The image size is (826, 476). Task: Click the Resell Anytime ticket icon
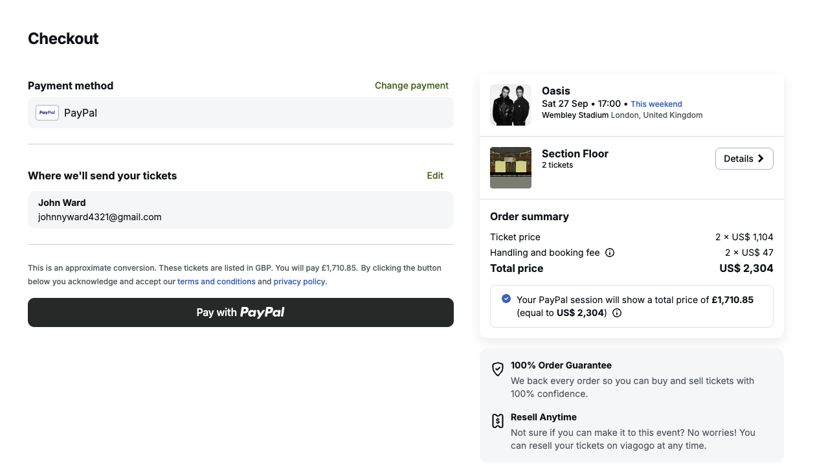click(497, 421)
